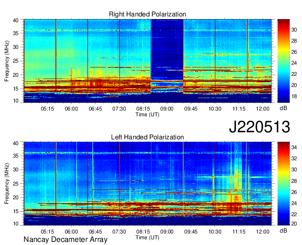This screenshot has height=245, width=302.
Task: Click the 07:30 time tick under Right Handed plot
Action: click(x=119, y=109)
